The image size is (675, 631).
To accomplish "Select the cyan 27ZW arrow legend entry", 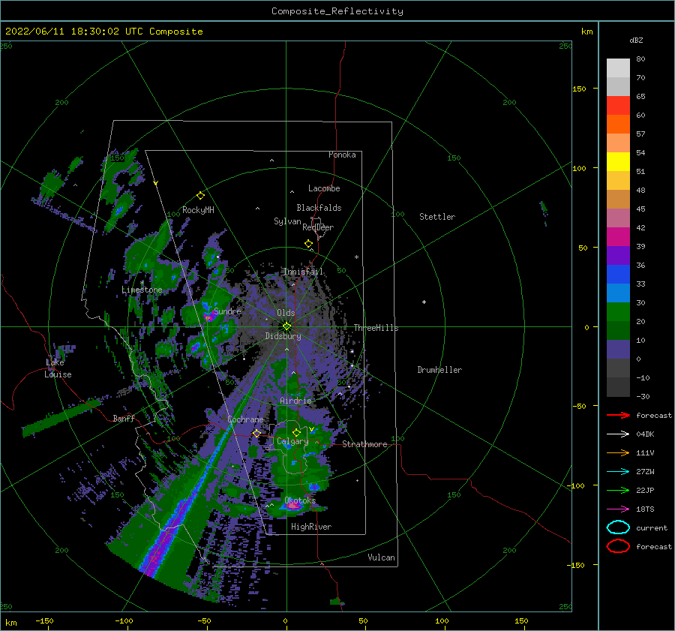I will tap(618, 472).
